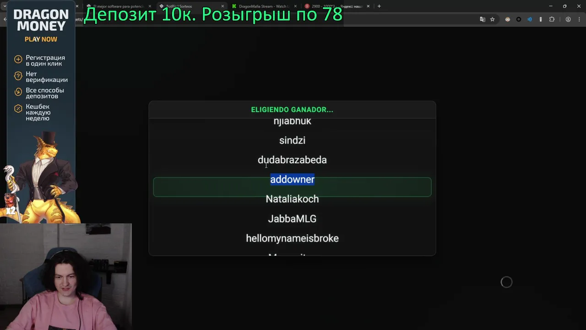Open the browser extensions puzzle icon
The width and height of the screenshot is (586, 330).
(x=552, y=19)
